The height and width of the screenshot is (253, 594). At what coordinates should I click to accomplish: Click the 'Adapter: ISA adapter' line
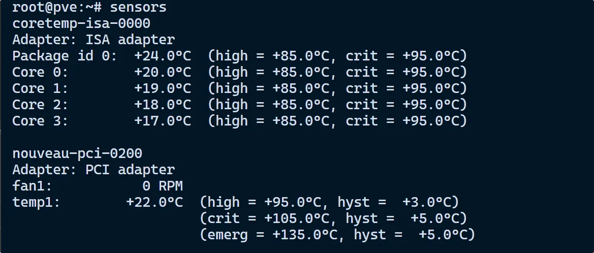[x=93, y=40]
